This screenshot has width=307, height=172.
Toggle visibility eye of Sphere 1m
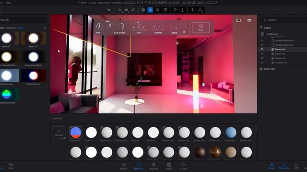coord(262,58)
